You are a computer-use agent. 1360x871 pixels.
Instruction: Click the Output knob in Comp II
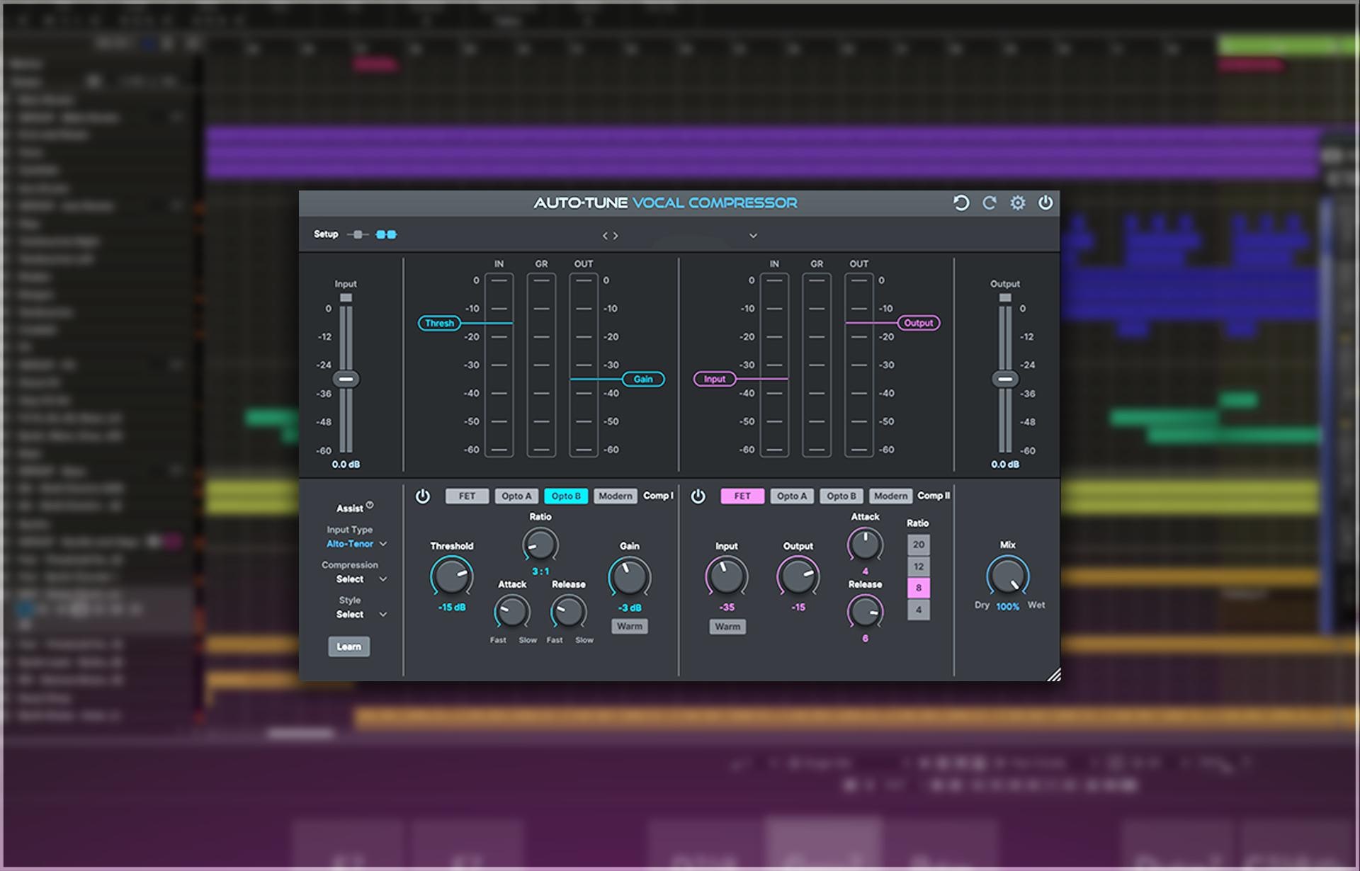pyautogui.click(x=798, y=576)
